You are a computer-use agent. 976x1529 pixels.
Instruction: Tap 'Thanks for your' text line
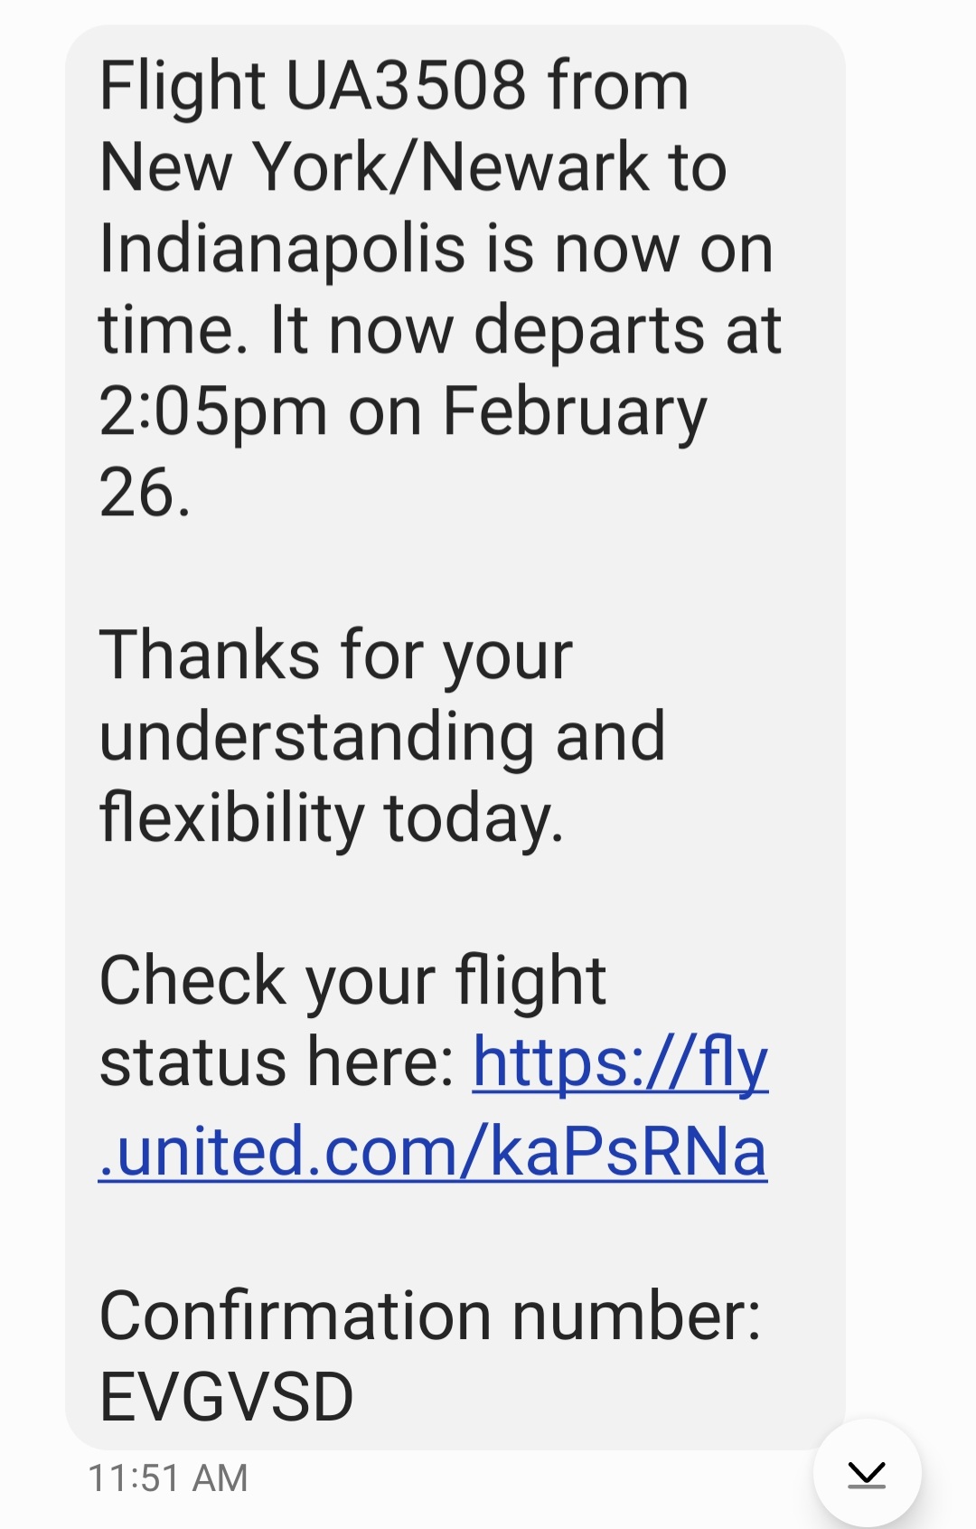tap(335, 656)
